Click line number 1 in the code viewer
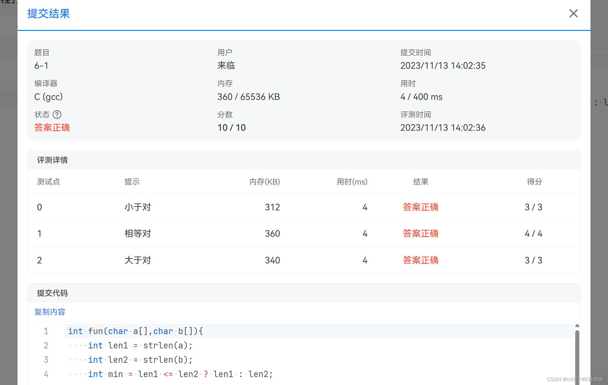608x385 pixels. click(x=46, y=331)
